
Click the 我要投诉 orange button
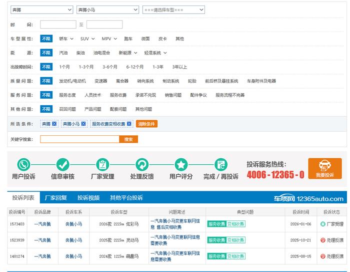324,168
